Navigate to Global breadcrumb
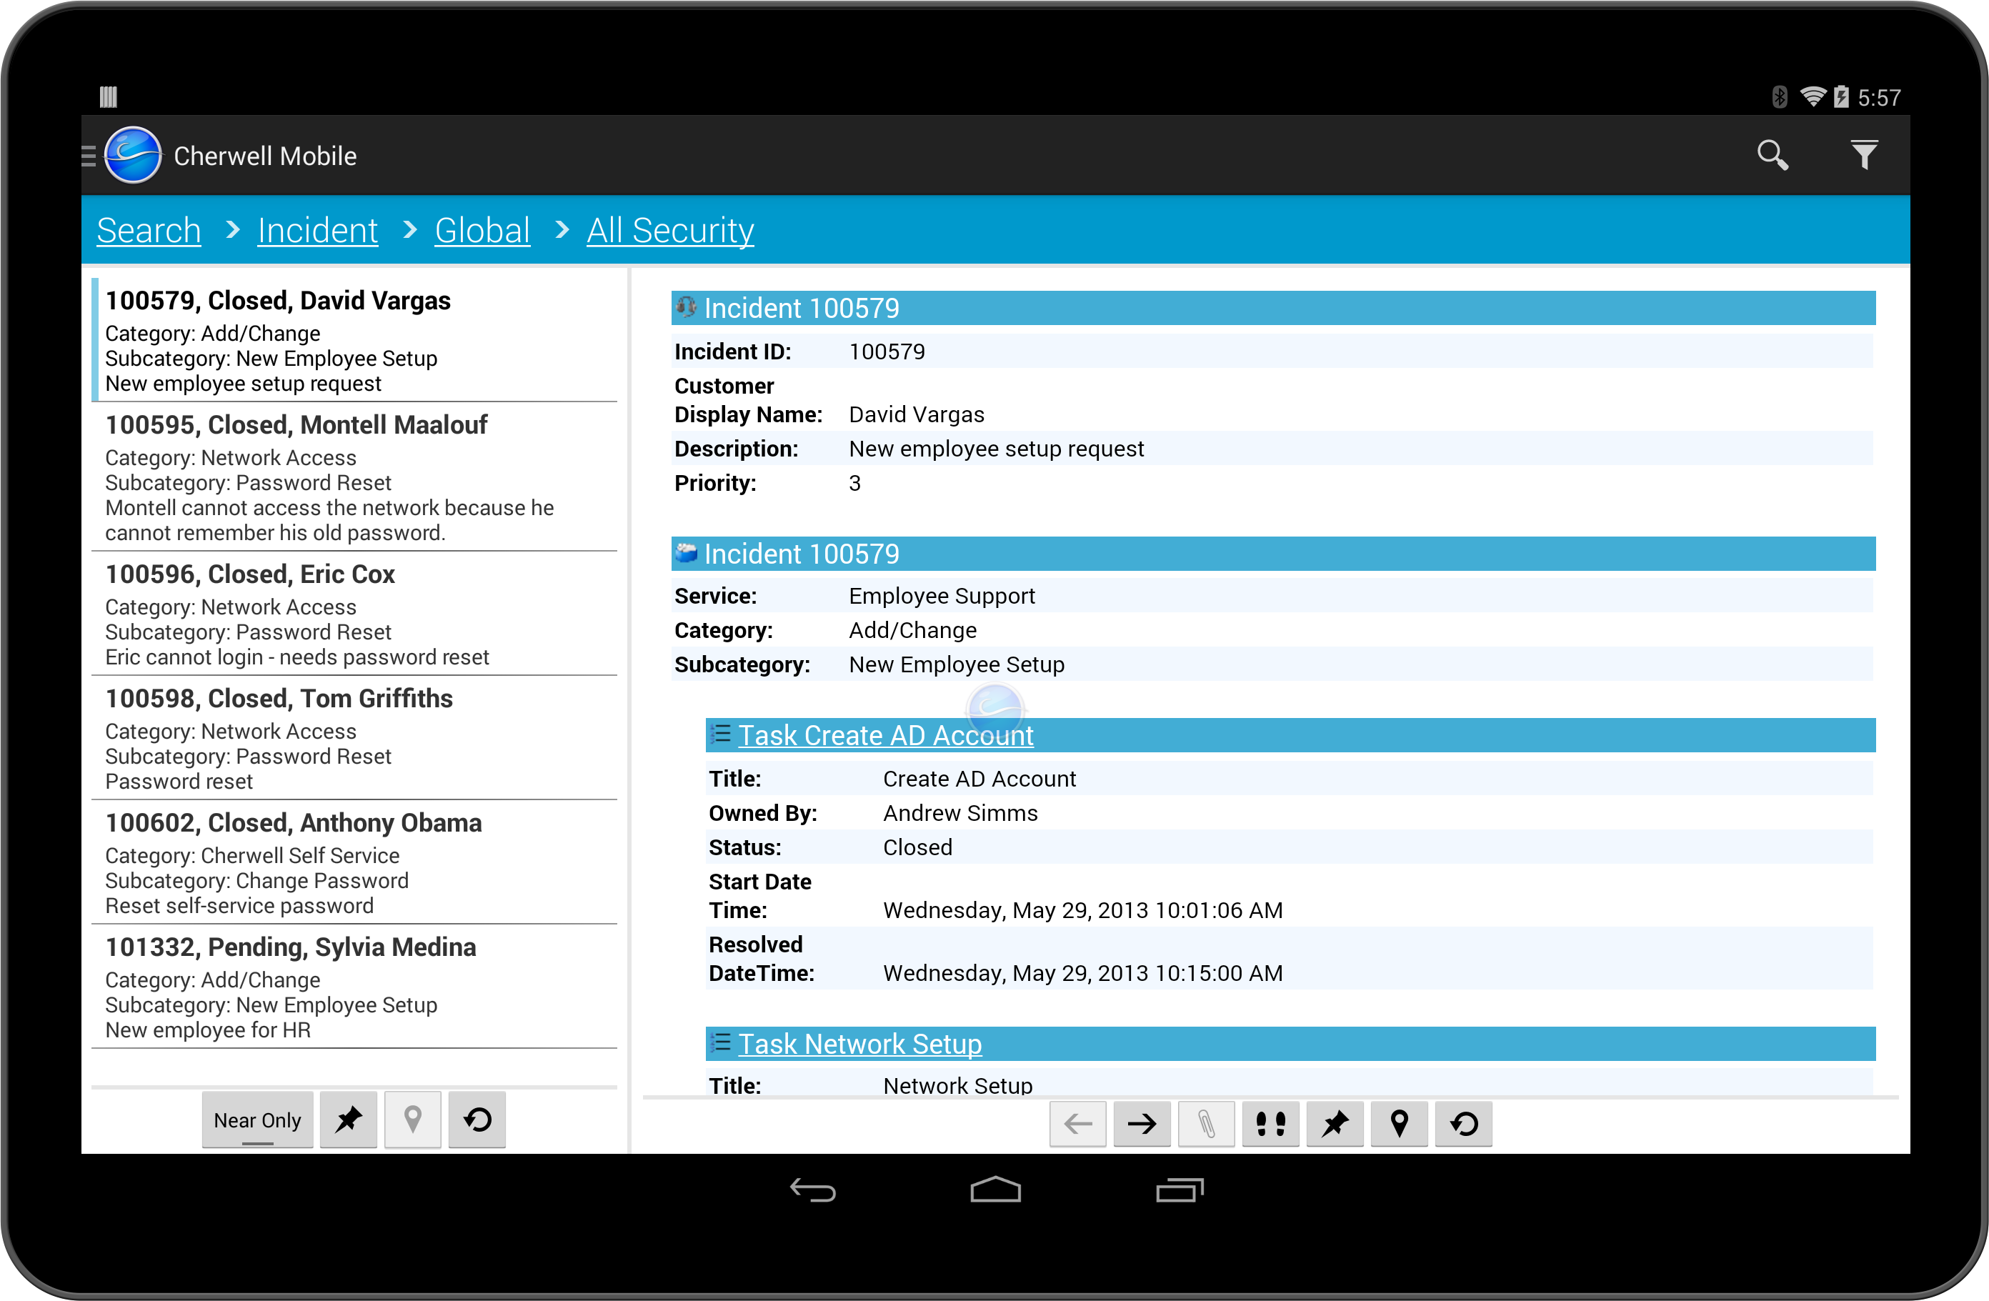This screenshot has height=1301, width=1989. (482, 231)
